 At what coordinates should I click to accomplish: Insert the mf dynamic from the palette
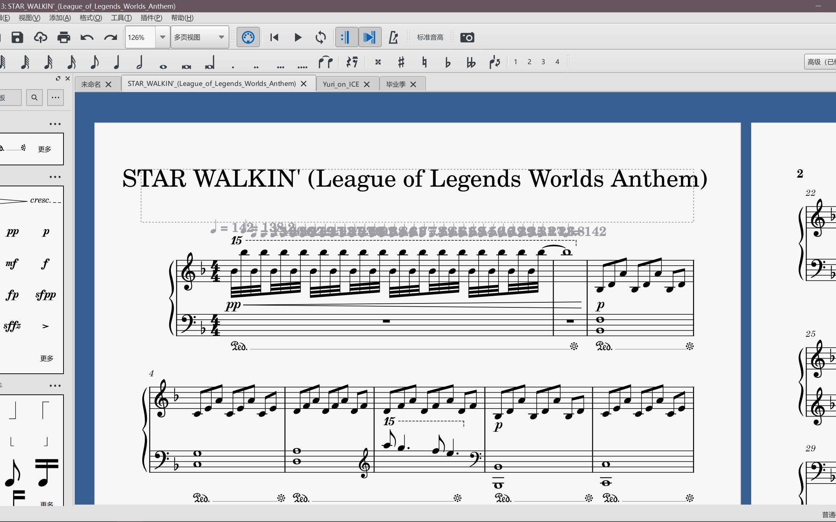(12, 263)
